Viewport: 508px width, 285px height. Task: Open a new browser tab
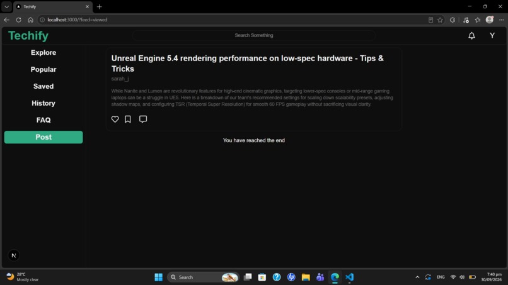99,6
